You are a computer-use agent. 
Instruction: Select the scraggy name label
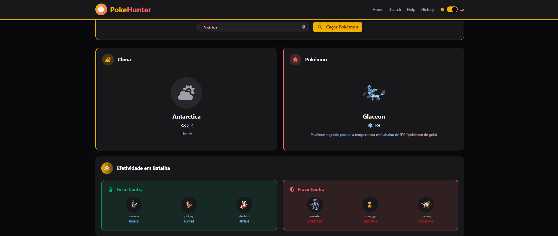pyautogui.click(x=370, y=216)
